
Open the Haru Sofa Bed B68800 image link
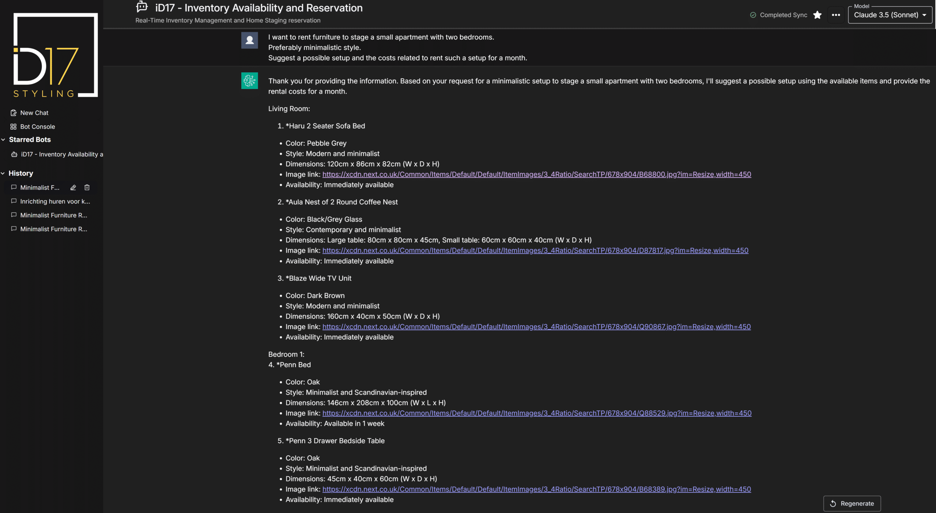coord(536,175)
